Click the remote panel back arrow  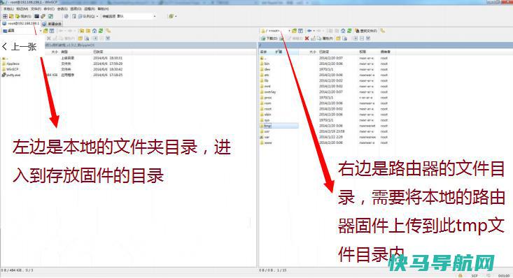pos(309,31)
